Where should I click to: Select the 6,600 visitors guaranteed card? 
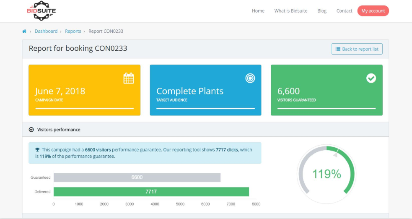326,90
